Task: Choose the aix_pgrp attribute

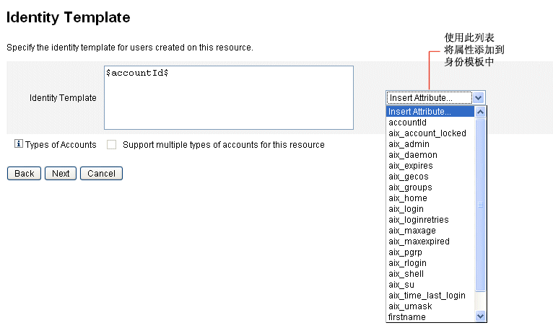Action: click(x=430, y=252)
